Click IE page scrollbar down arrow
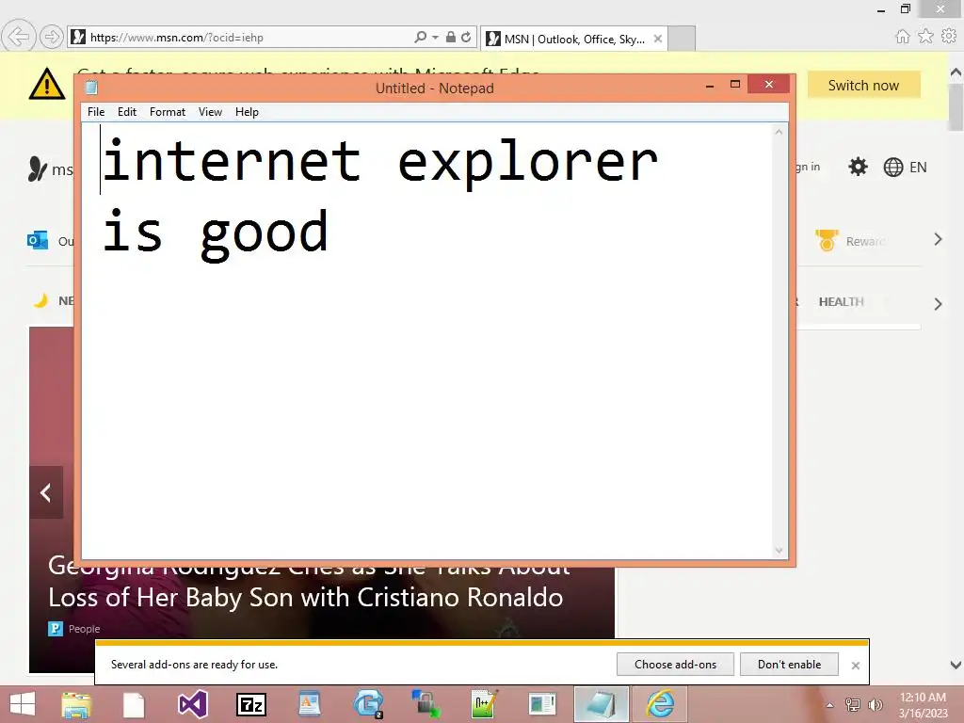964x723 pixels. (x=956, y=666)
